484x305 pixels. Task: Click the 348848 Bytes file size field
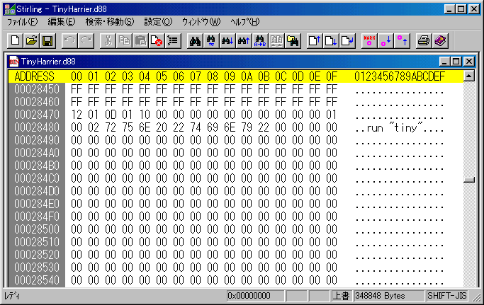389,296
